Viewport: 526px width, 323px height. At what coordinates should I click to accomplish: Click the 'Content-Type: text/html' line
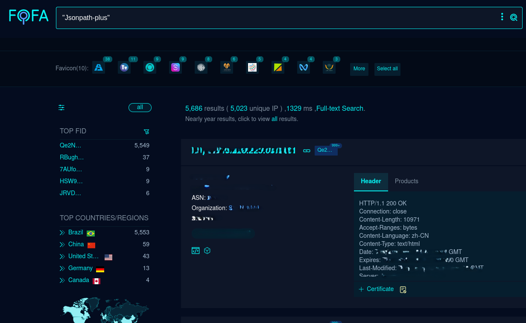tap(389, 244)
